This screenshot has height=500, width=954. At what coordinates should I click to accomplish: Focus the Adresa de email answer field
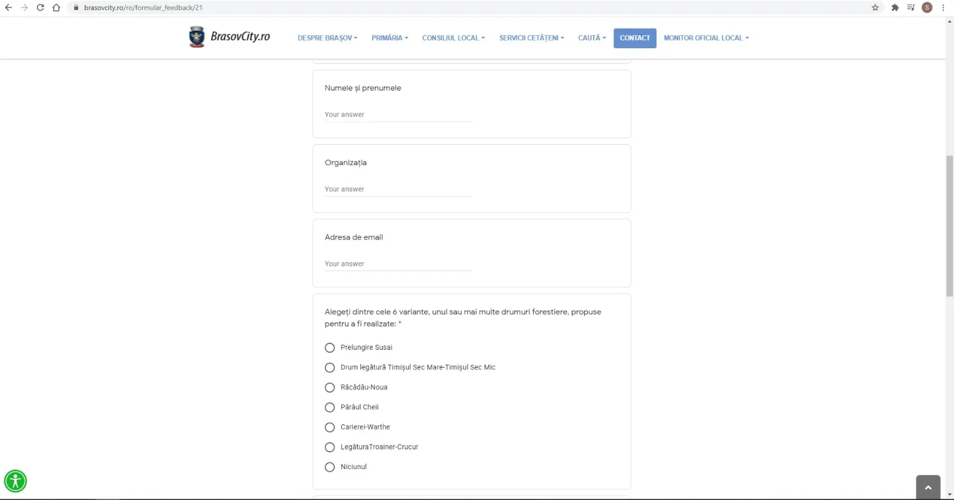click(398, 264)
